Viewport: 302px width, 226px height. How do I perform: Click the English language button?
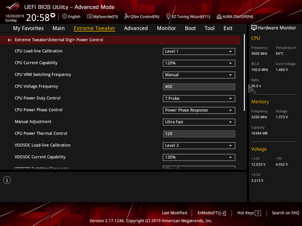click(x=71, y=16)
